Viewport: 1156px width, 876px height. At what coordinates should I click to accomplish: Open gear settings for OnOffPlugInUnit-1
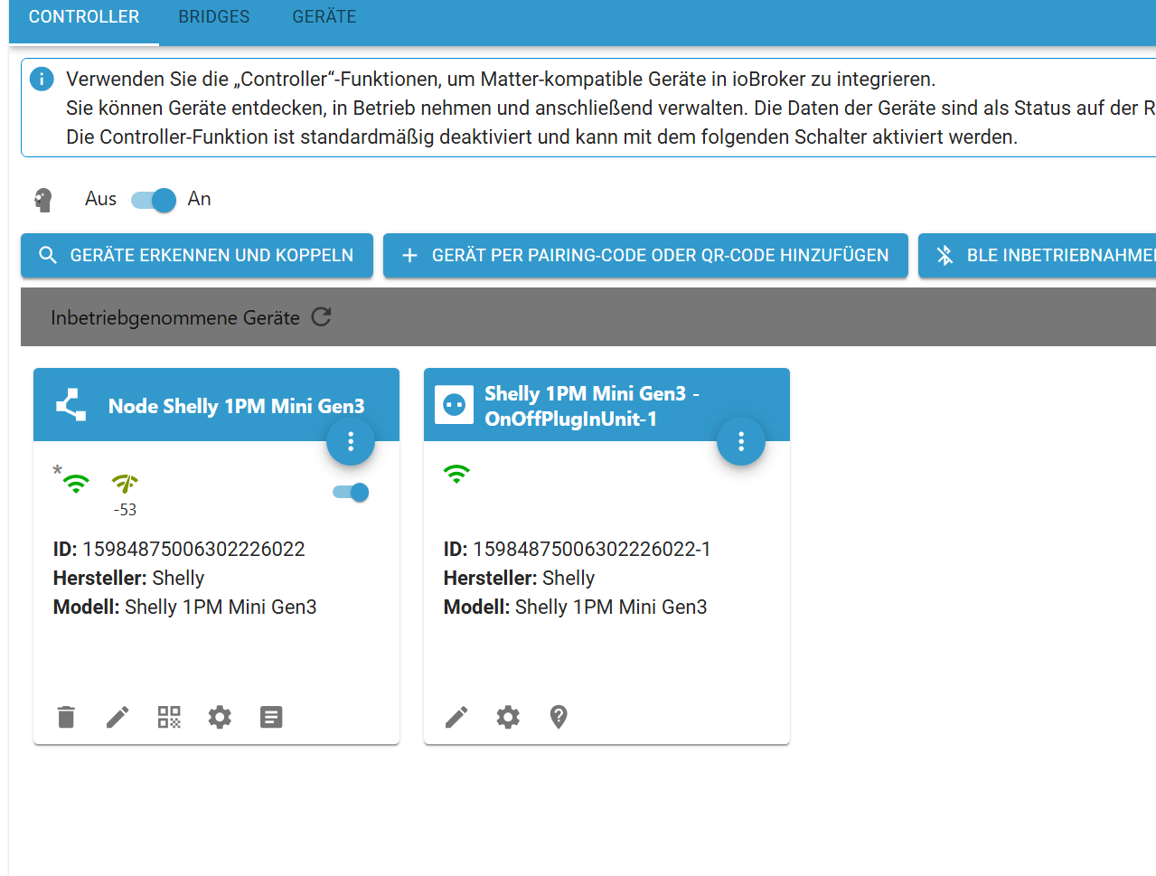point(508,717)
